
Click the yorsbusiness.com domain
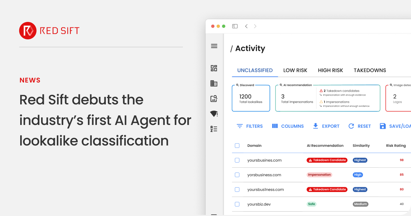(264, 175)
